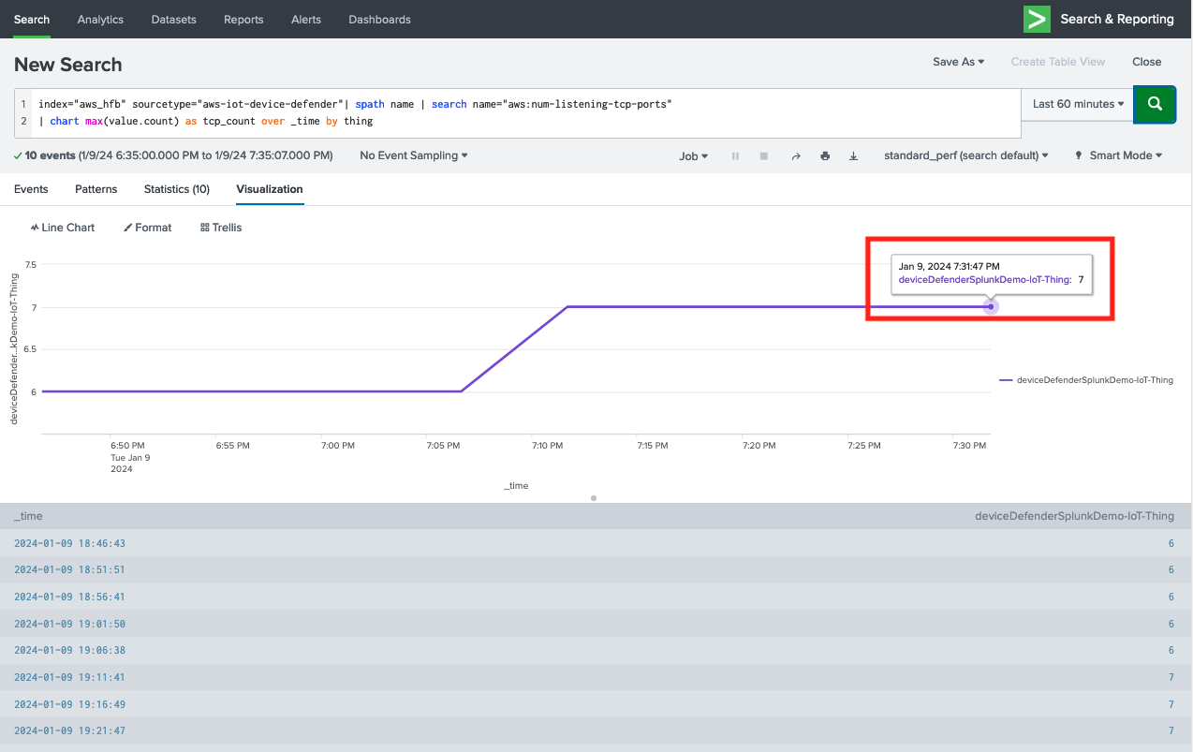Open the Last 60 minutes time range picker
Image resolution: width=1193 pixels, height=752 pixels.
tap(1076, 104)
